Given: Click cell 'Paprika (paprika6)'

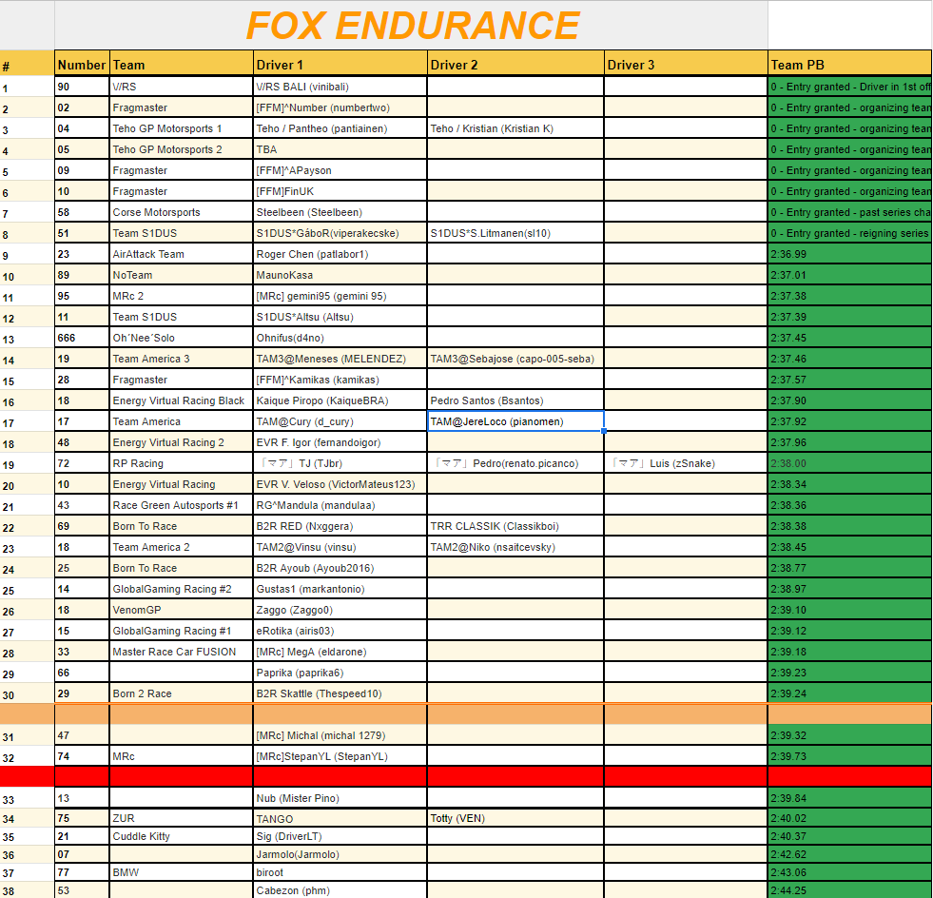Looking at the screenshot, I should [340, 673].
